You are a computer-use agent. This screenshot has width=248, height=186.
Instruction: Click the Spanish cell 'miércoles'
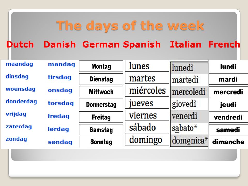tap(147, 90)
